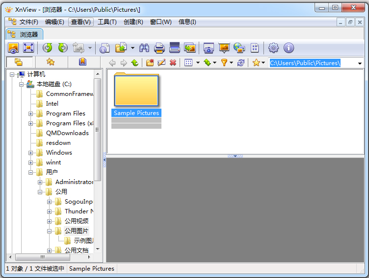
Task: Open the path address combo box dropdown
Action: pyautogui.click(x=360, y=64)
